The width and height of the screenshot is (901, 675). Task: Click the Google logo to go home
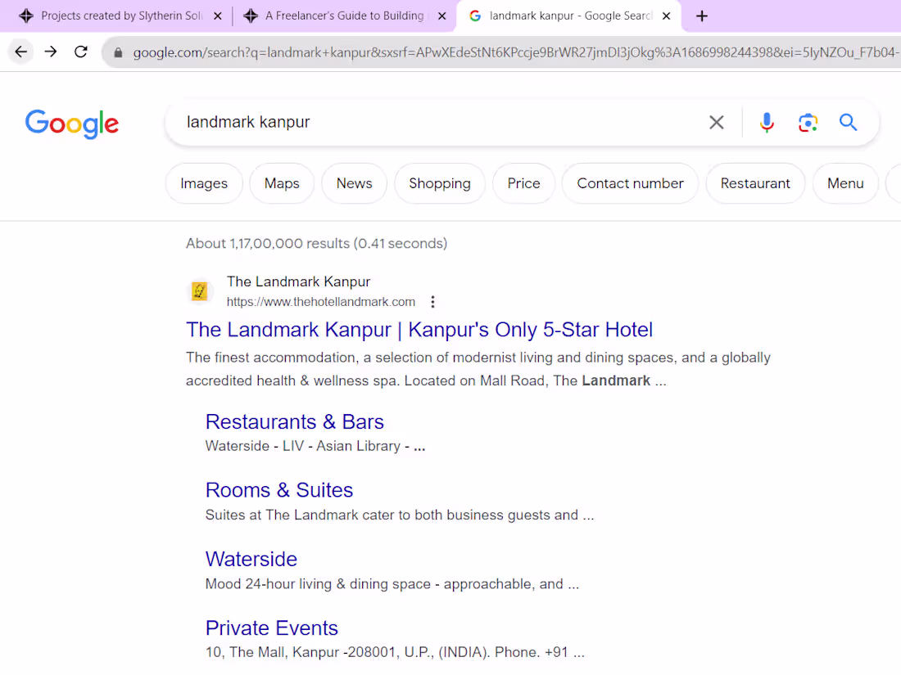(x=71, y=124)
